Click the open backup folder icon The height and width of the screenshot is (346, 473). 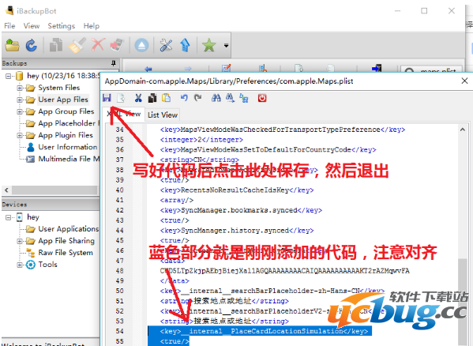(13, 46)
